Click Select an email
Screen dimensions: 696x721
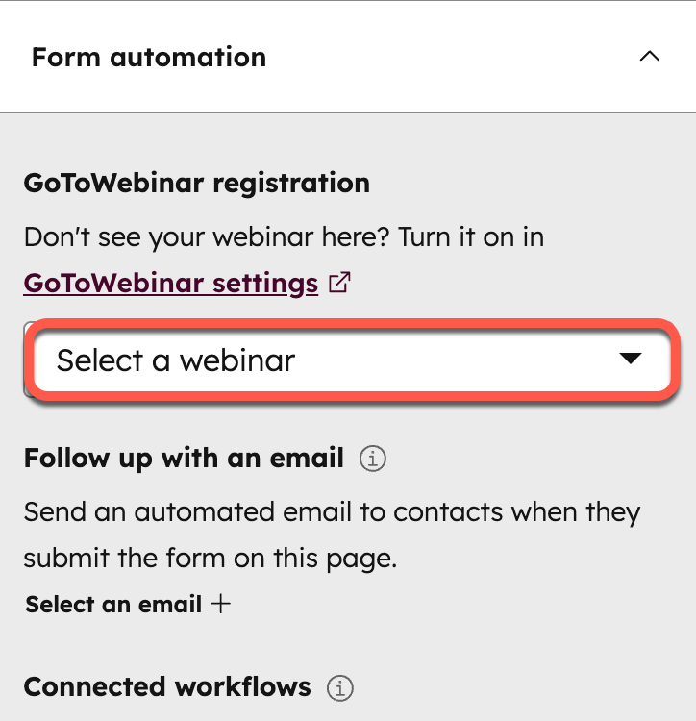point(113,605)
